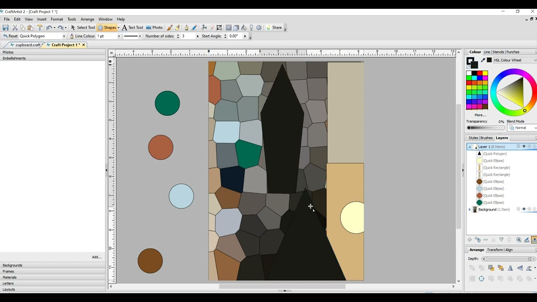
Task: Click the Photo tool button
Action: [154, 28]
